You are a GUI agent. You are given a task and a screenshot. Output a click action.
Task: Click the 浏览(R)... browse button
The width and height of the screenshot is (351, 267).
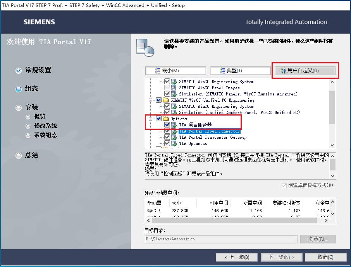pos(318,239)
